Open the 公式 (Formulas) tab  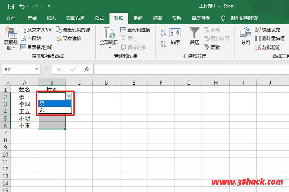[x=99, y=18]
